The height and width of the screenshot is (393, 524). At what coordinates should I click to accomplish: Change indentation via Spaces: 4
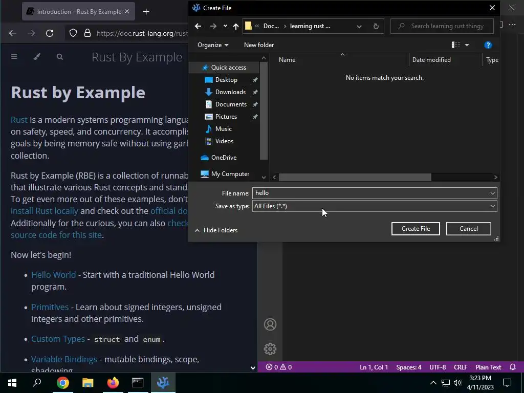click(x=409, y=367)
